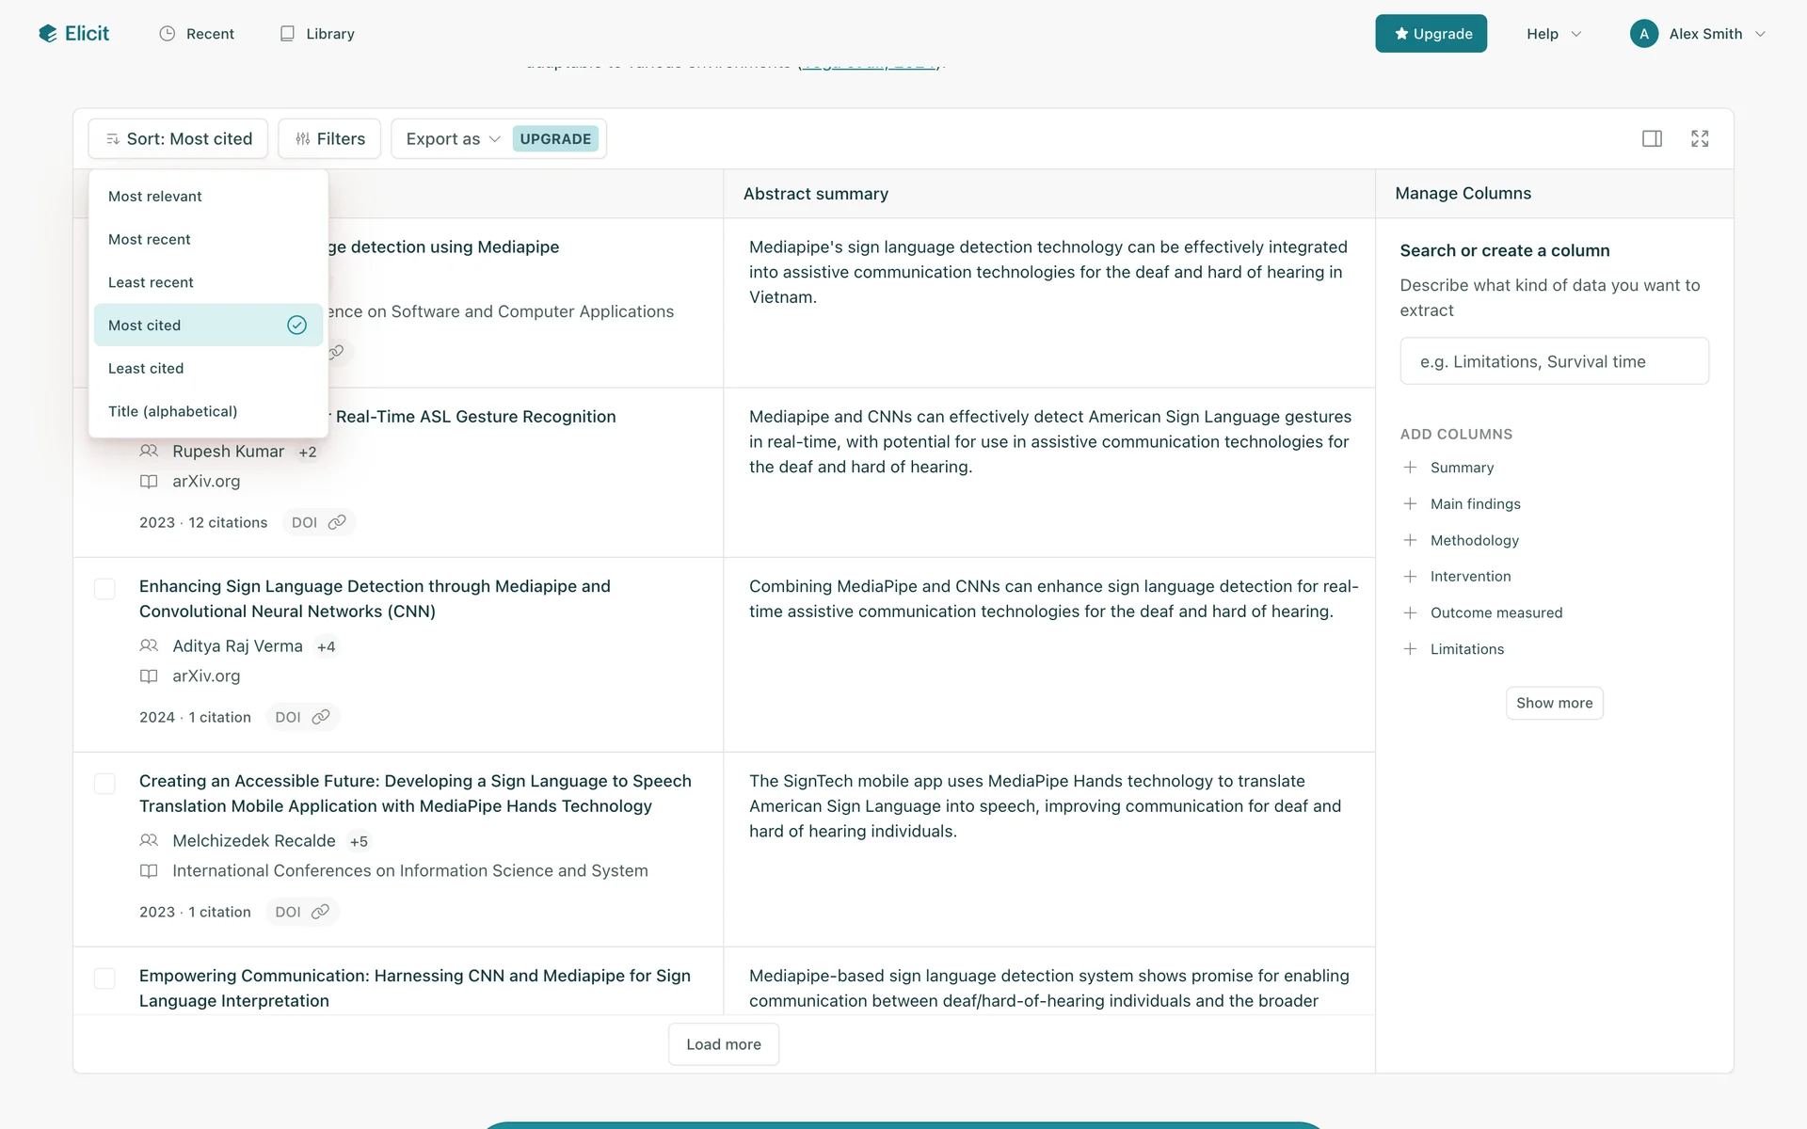
Task: Click the plus icon next to Summary
Action: [x=1410, y=468]
